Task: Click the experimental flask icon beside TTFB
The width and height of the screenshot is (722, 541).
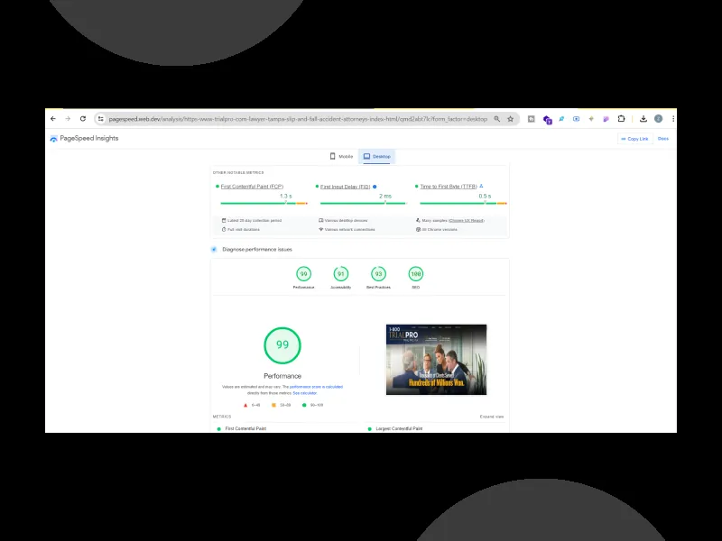Action: click(481, 186)
